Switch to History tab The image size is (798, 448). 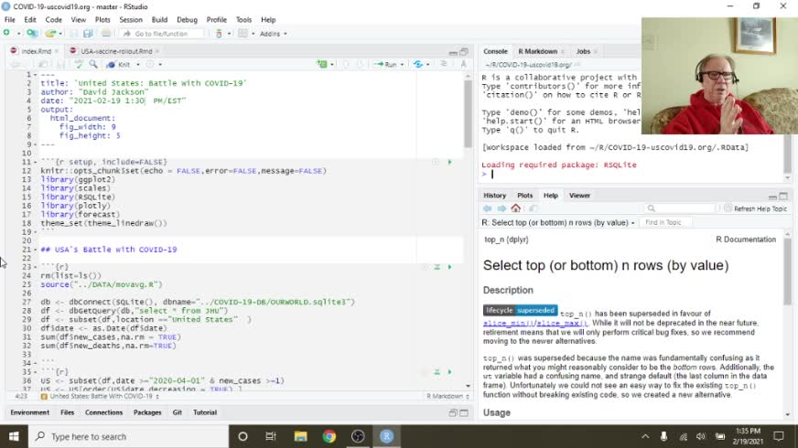(495, 196)
